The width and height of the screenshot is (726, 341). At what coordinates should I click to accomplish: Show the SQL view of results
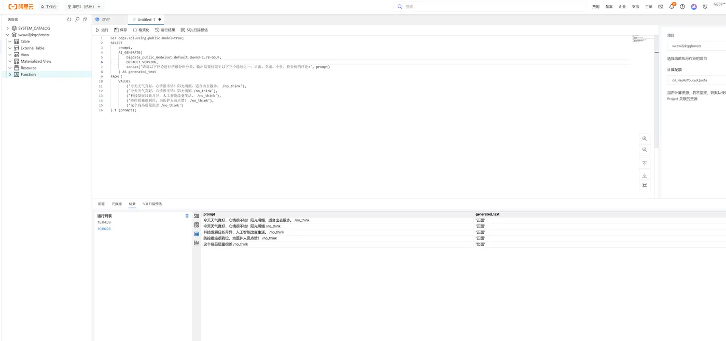pos(197,216)
